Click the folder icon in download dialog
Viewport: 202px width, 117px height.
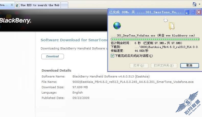point(172,26)
